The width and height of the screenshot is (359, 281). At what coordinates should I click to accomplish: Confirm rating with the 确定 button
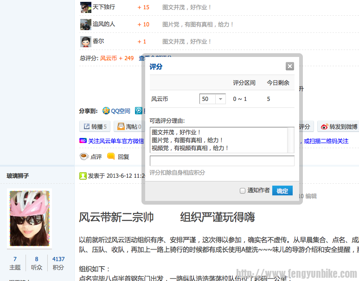[282, 191]
